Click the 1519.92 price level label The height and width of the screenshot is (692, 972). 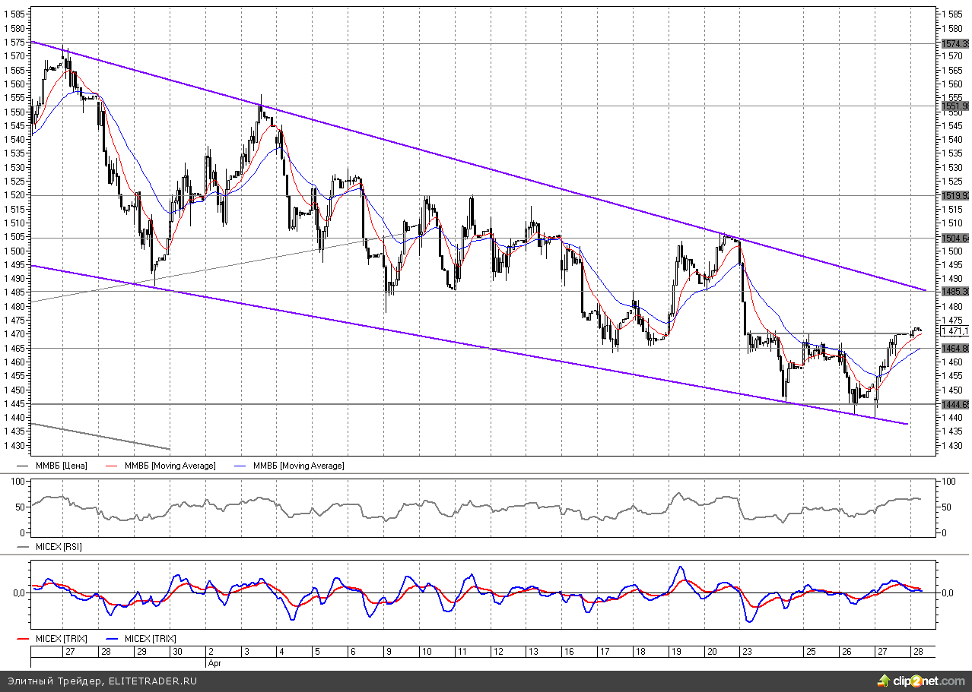click(x=955, y=196)
